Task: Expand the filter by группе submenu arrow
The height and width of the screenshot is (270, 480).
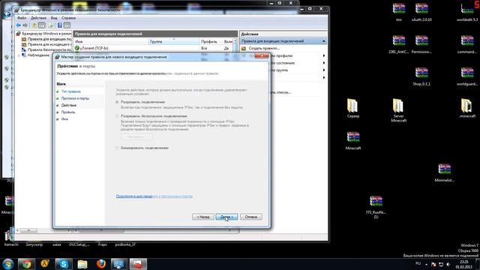Action: pyautogui.click(x=324, y=70)
